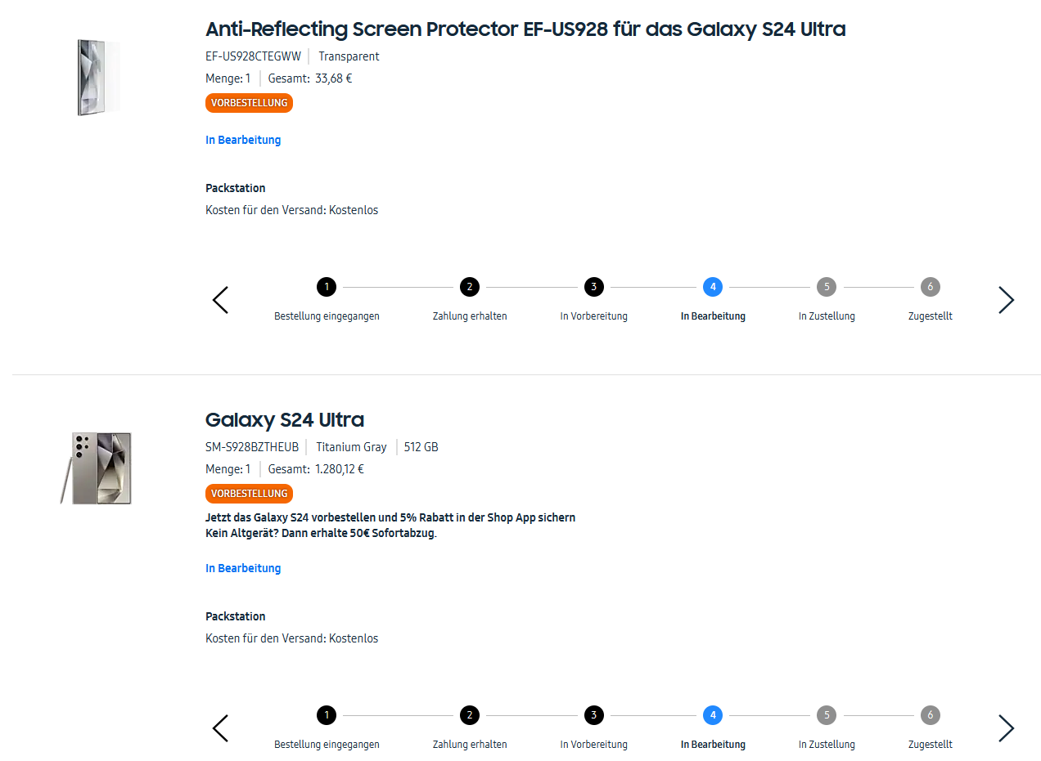This screenshot has height=761, width=1041.
Task: Click 'Bestellung eingegangen' label in Galaxy S24 tracker
Action: [x=327, y=745]
